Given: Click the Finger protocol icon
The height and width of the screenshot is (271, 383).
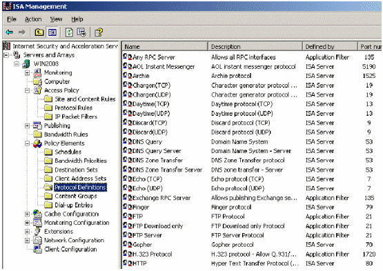Looking at the screenshot, I should click(x=128, y=207).
